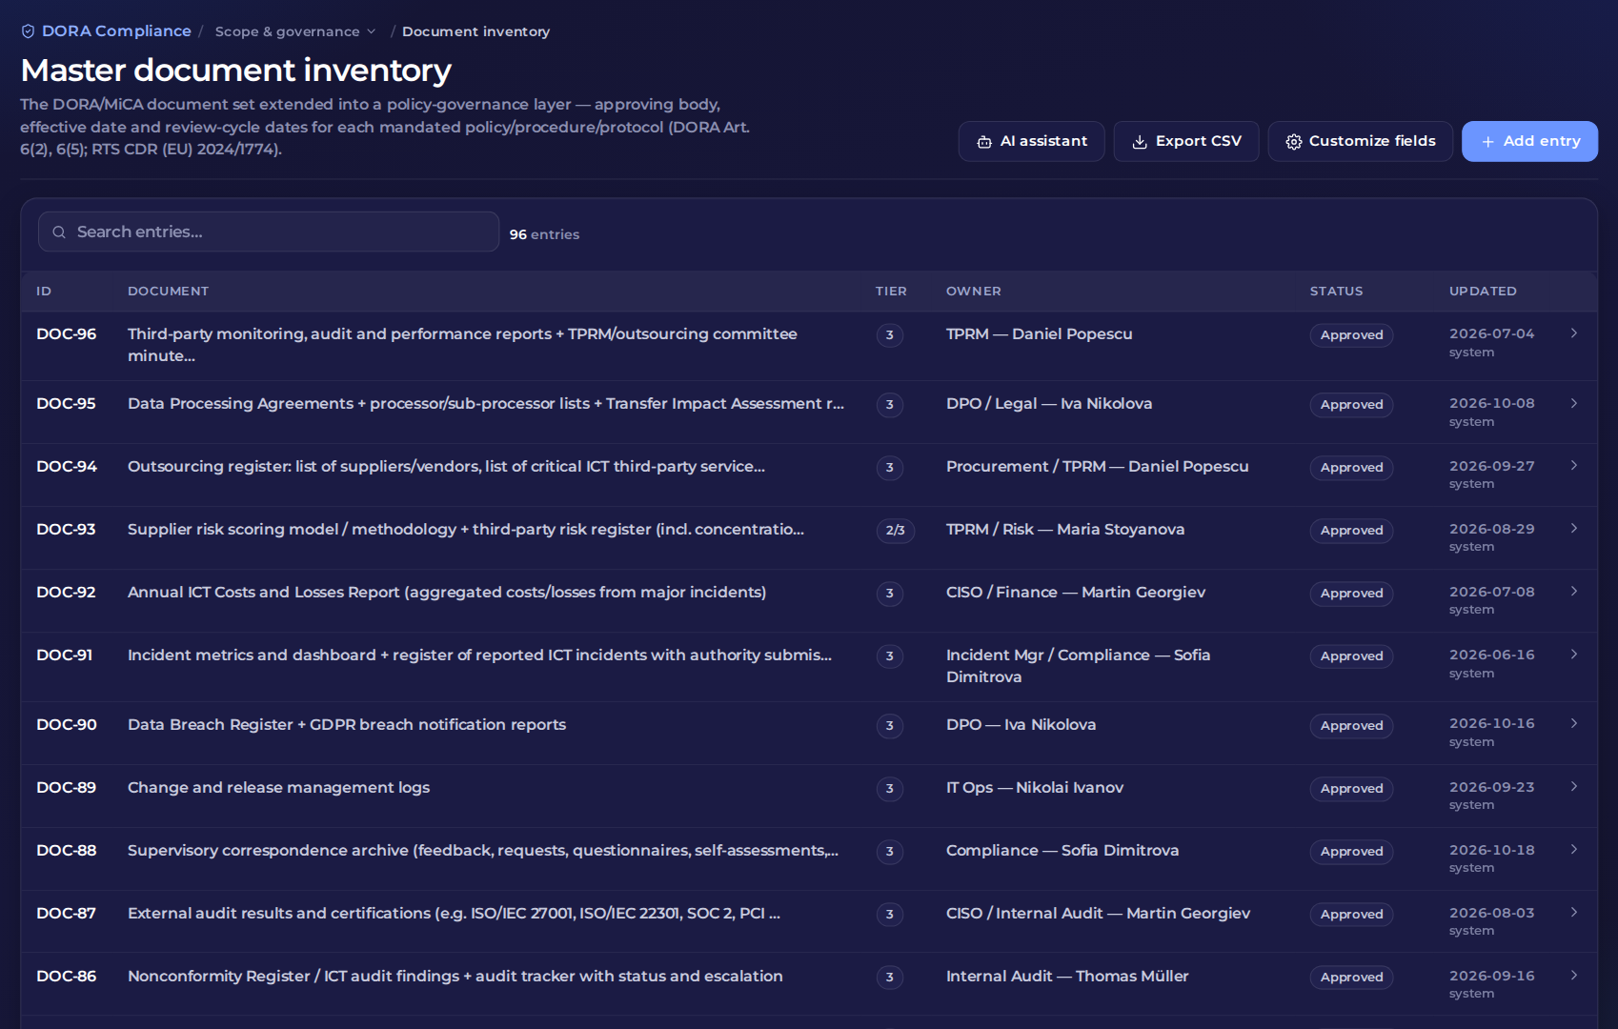
Task: Click tier badge 3 on DOC-90
Action: 889,726
